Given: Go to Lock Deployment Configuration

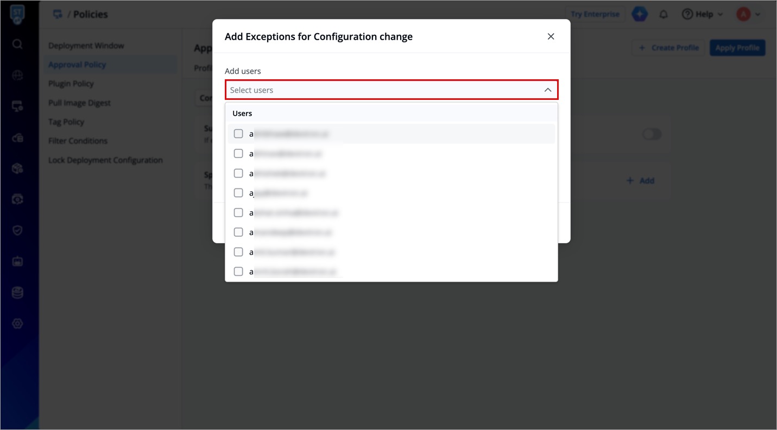Looking at the screenshot, I should point(105,160).
